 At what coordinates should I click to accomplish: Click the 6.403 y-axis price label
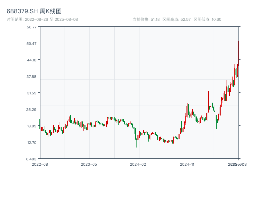(32, 159)
